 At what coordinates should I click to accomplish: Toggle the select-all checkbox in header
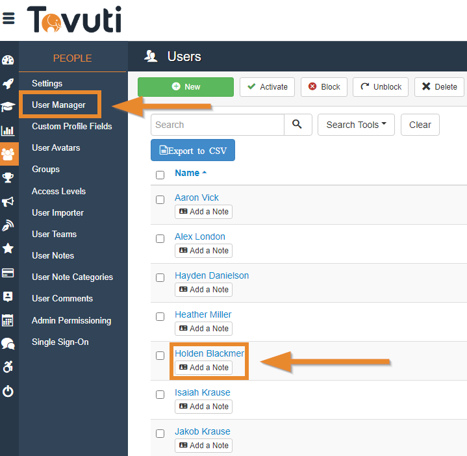coord(160,175)
